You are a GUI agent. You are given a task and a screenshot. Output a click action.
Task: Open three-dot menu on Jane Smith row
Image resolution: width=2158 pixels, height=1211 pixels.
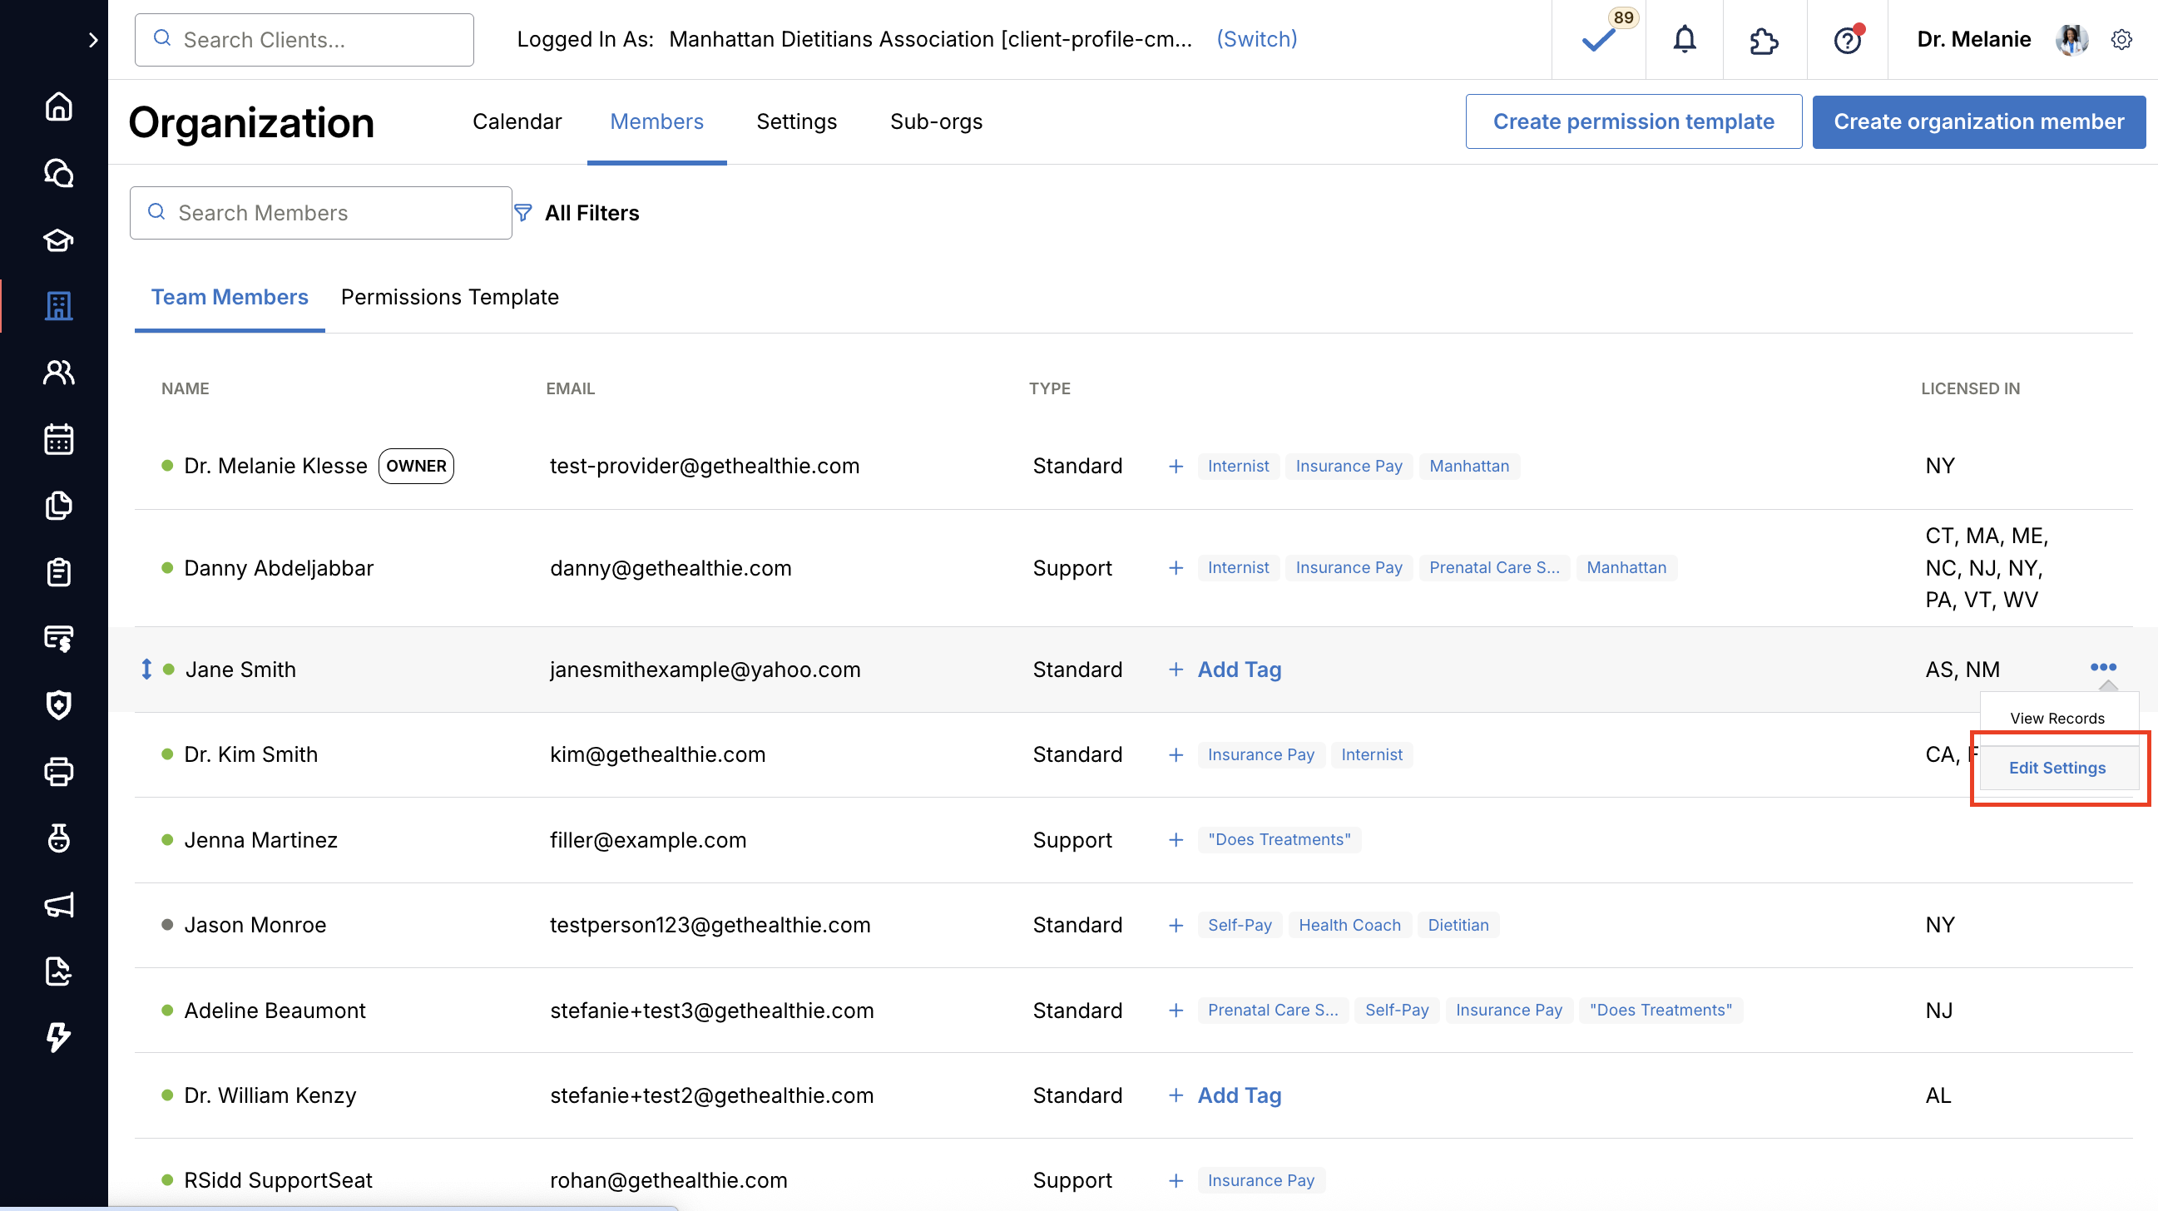2103,668
